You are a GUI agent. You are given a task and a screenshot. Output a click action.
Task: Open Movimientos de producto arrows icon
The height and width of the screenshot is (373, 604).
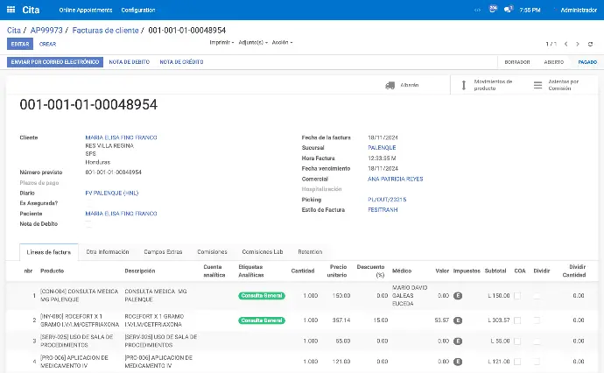(464, 85)
